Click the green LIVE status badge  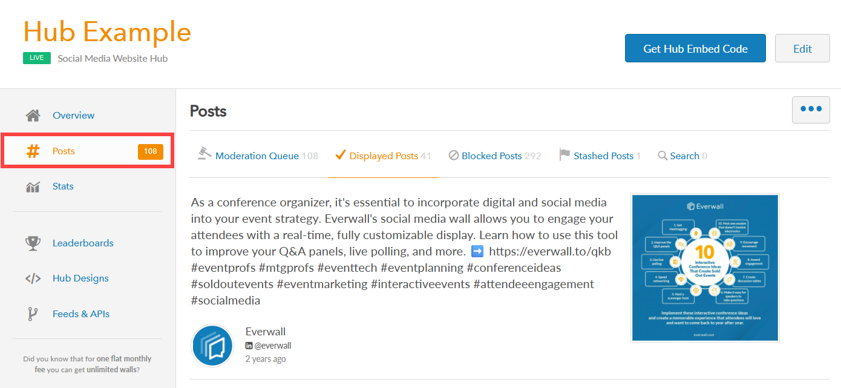point(36,58)
